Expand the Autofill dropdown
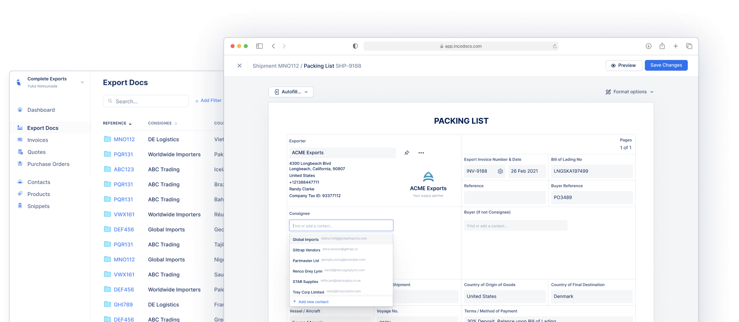Viewport: 739px width, 322px height. tap(291, 92)
